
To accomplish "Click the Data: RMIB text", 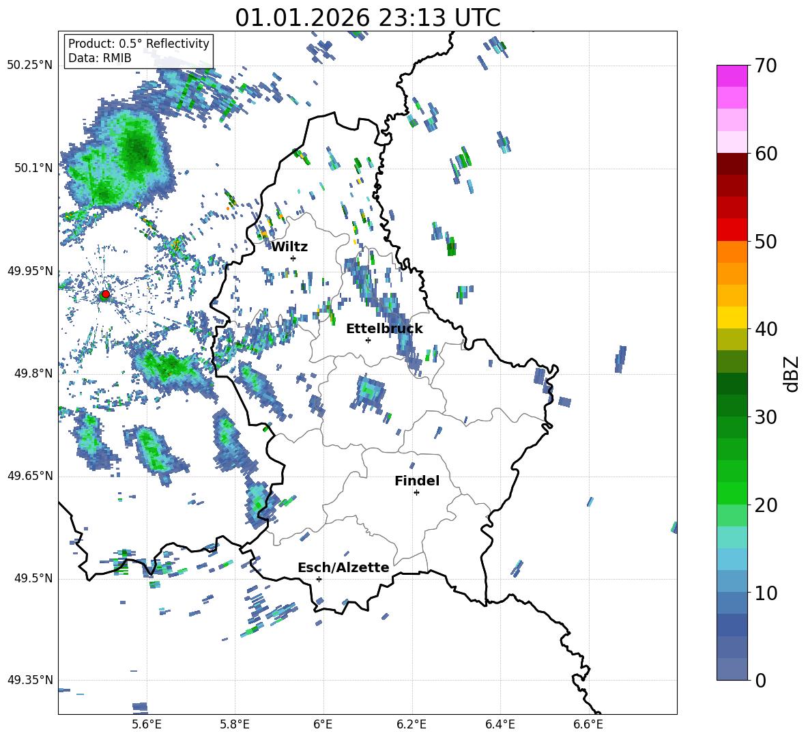I will (100, 58).
